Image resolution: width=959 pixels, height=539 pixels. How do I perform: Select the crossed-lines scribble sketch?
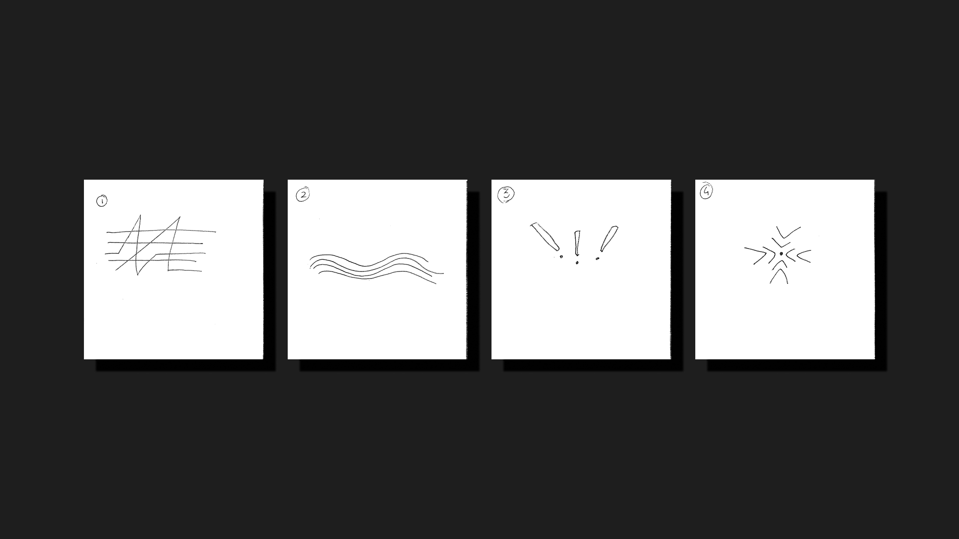[160, 246]
